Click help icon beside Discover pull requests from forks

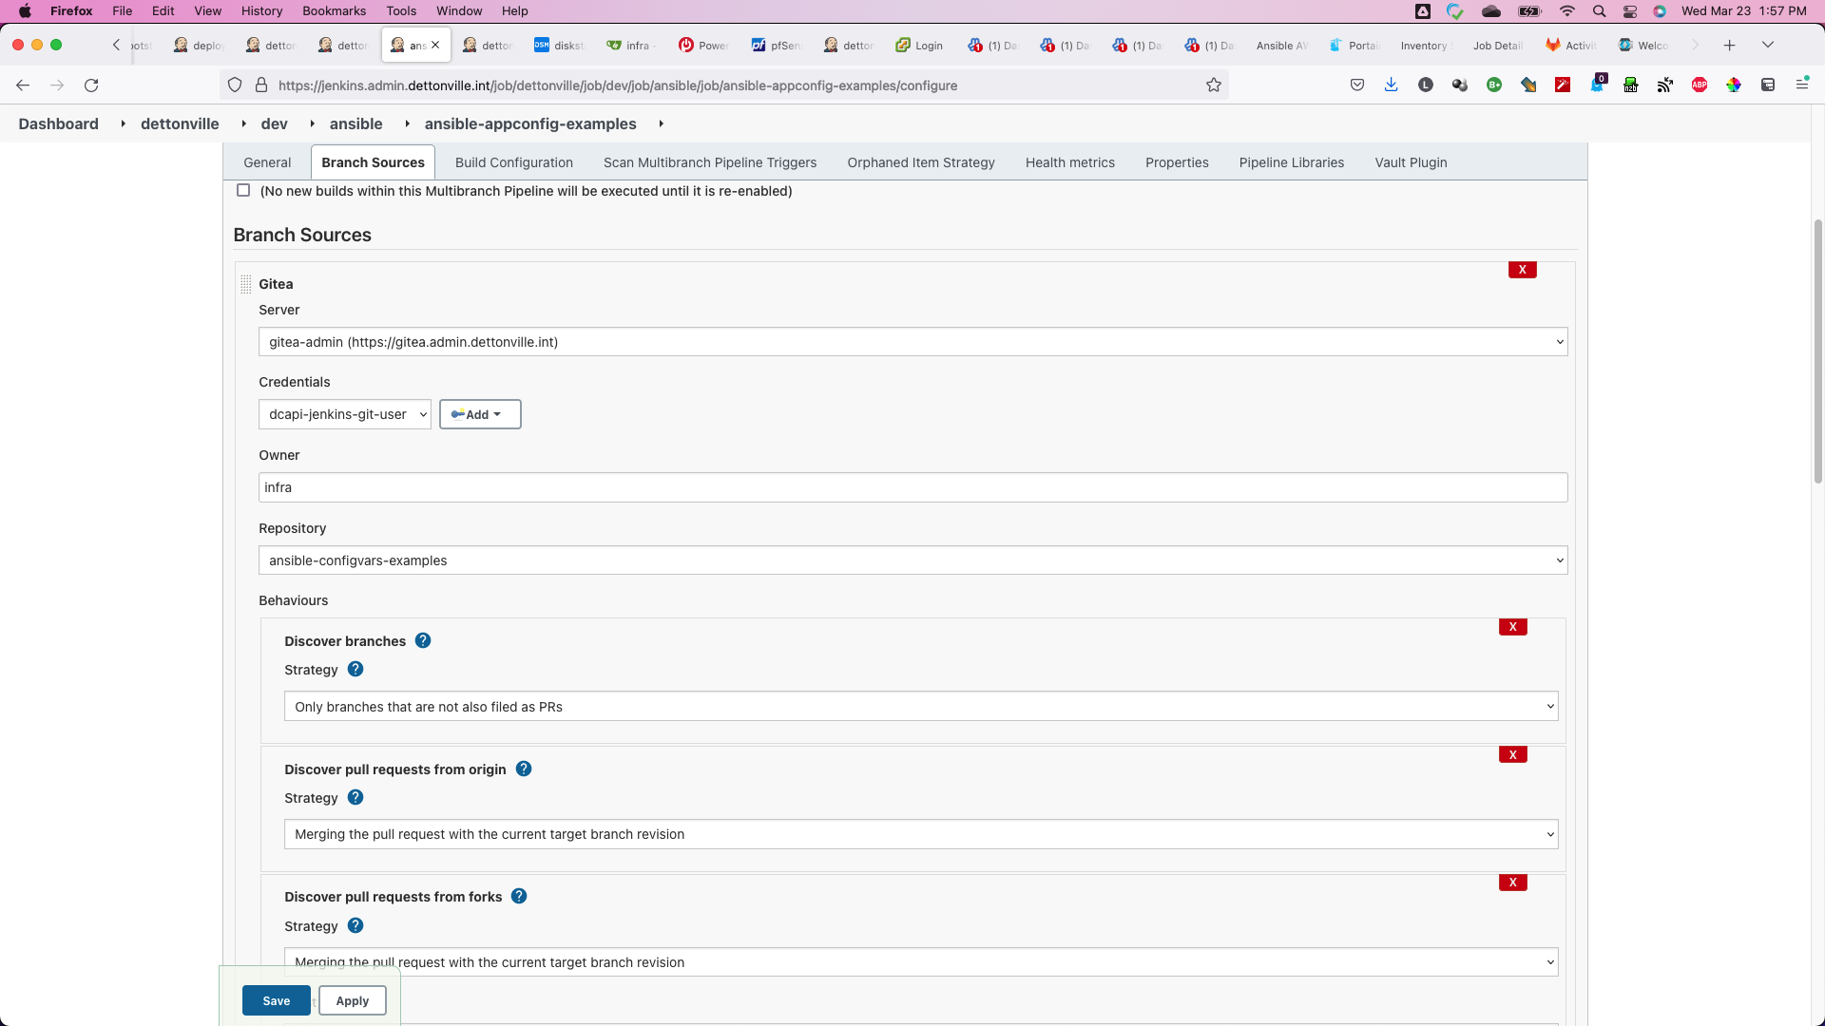coord(519,897)
